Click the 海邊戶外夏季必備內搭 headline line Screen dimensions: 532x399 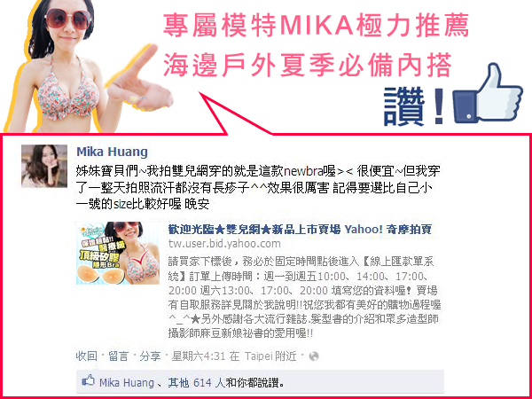[x=308, y=65]
